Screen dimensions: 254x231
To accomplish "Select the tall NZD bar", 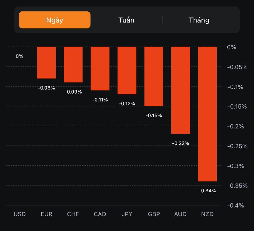I will [x=207, y=114].
